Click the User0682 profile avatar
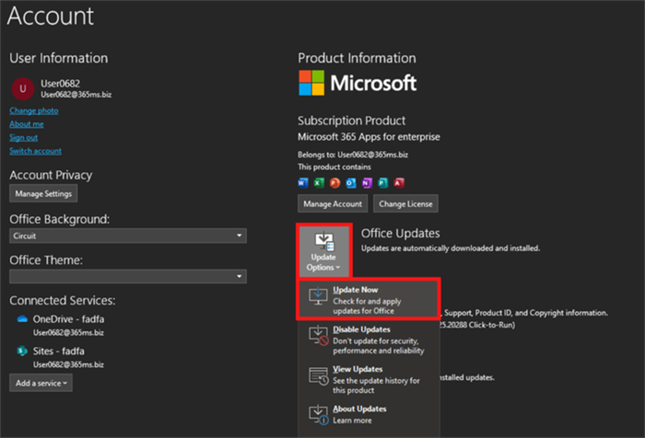 pyautogui.click(x=21, y=87)
